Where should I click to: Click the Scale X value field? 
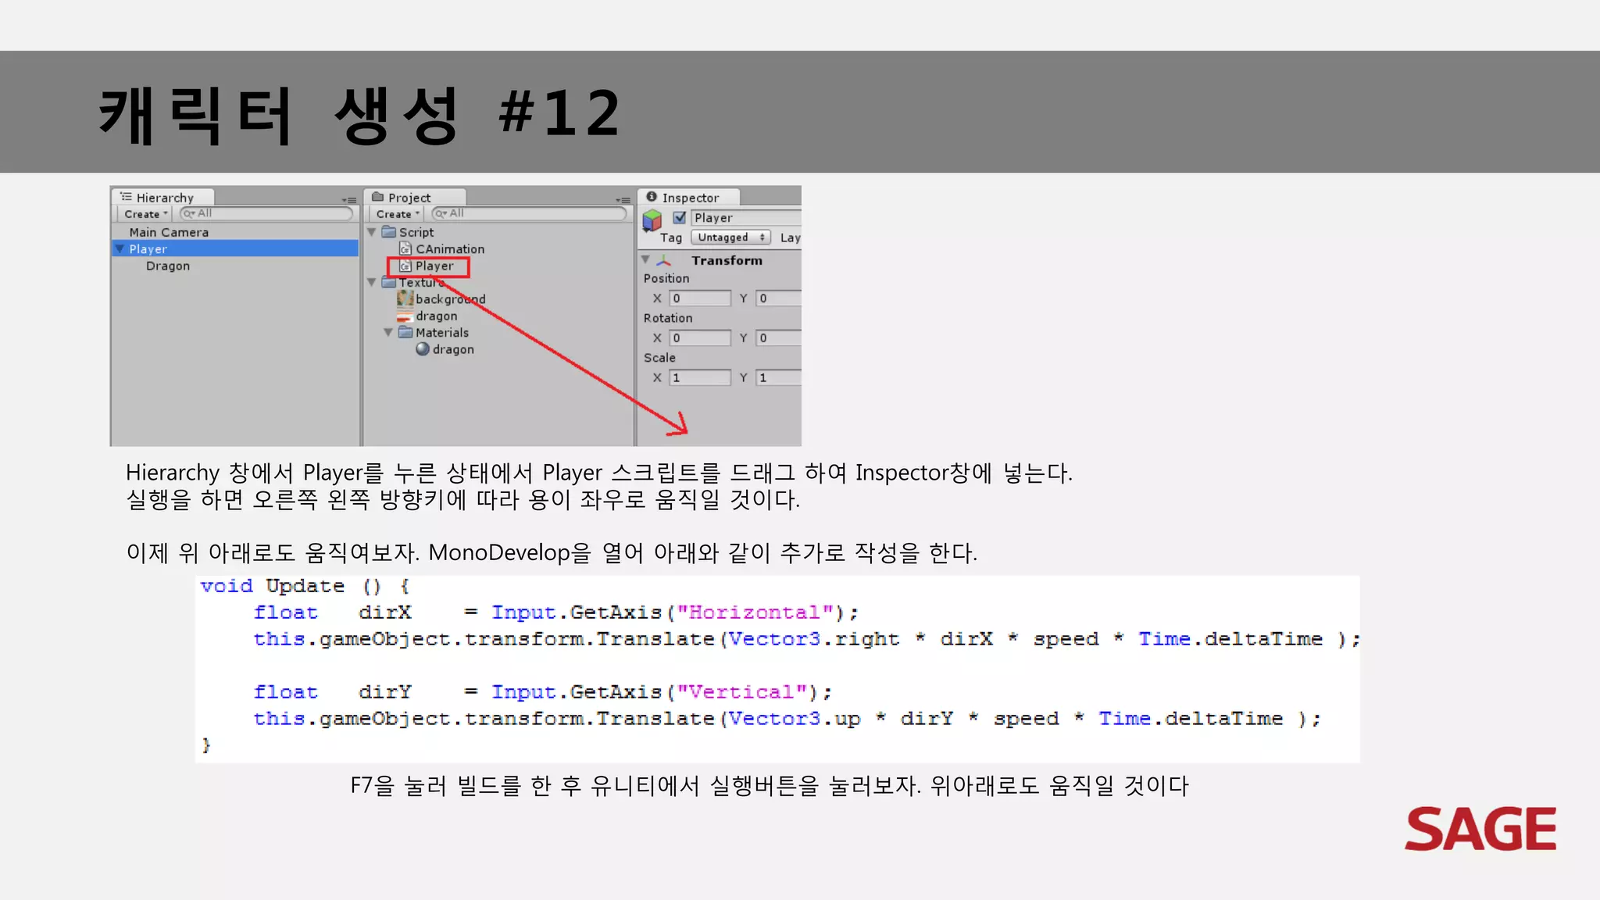pyautogui.click(x=700, y=378)
